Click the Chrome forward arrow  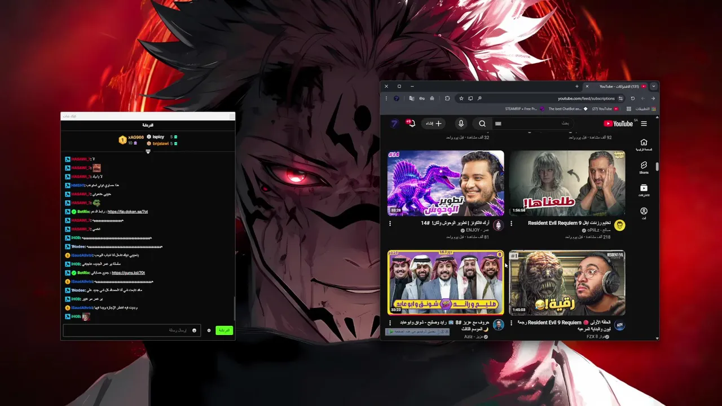(x=643, y=98)
